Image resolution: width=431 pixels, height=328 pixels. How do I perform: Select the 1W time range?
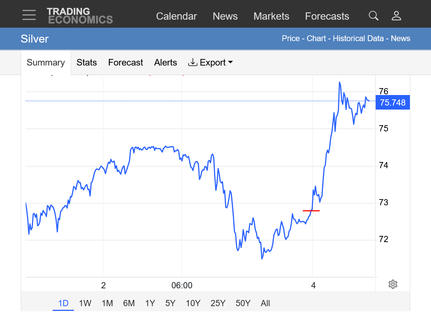point(85,303)
